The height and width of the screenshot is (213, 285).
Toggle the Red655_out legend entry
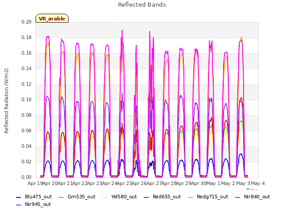click(162, 197)
